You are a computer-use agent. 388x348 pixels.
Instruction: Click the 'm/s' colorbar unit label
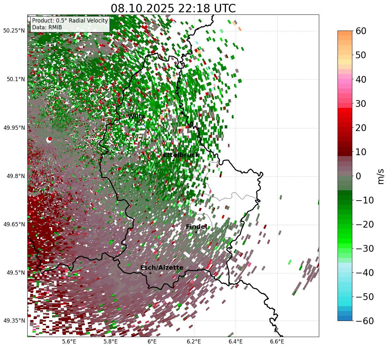[x=381, y=176]
